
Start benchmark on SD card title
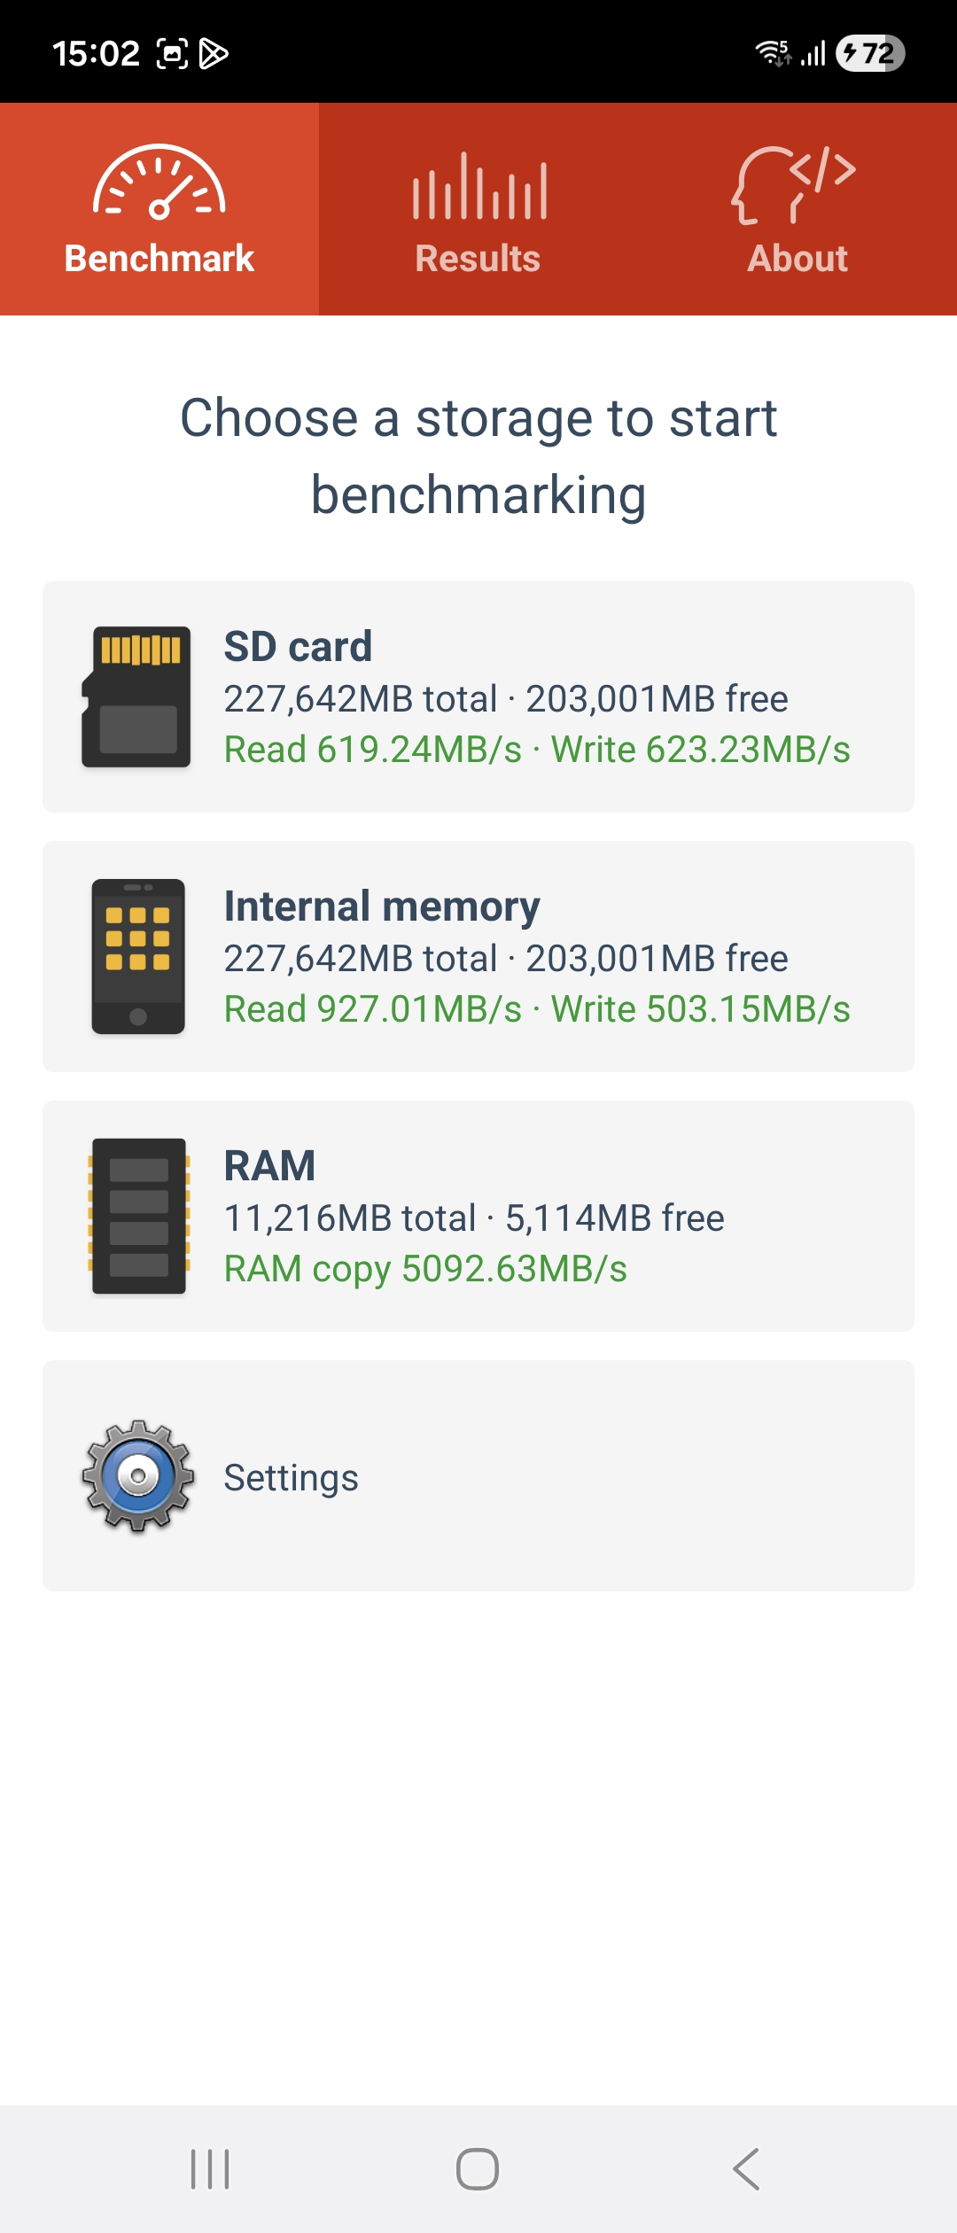click(x=298, y=647)
